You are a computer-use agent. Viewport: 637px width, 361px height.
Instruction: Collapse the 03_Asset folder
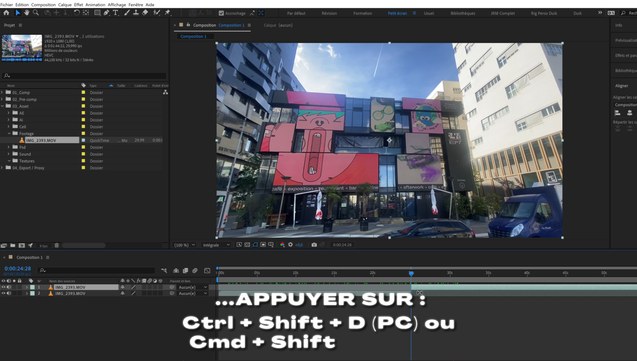[2, 106]
